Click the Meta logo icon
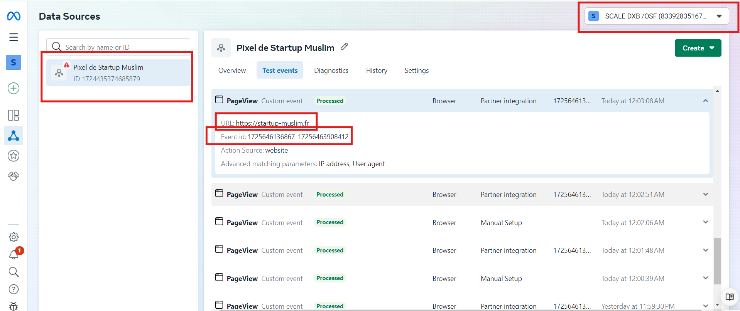 pyautogui.click(x=14, y=16)
